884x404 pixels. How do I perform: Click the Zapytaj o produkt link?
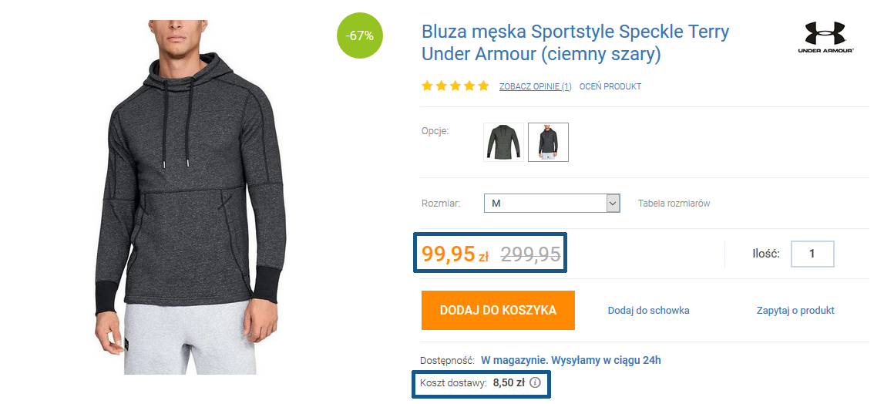[x=795, y=311]
